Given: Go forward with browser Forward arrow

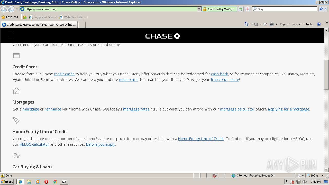Looking at the screenshot, I should point(11,9).
